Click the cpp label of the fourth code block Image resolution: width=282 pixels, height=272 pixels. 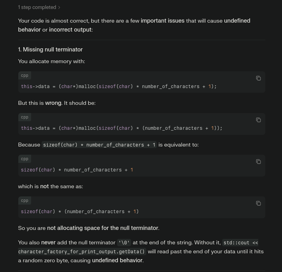(x=25, y=200)
